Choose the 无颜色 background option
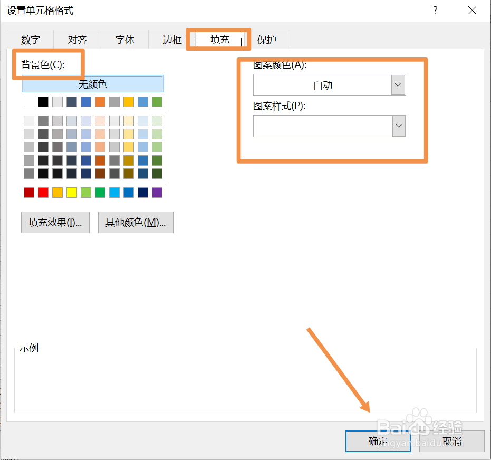The width and height of the screenshot is (491, 460). pos(93,84)
